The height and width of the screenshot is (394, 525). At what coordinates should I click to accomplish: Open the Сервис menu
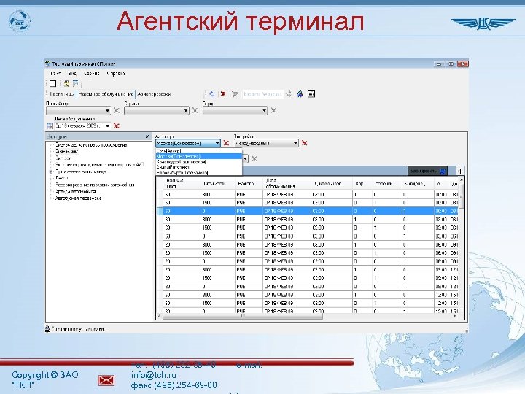(91, 74)
